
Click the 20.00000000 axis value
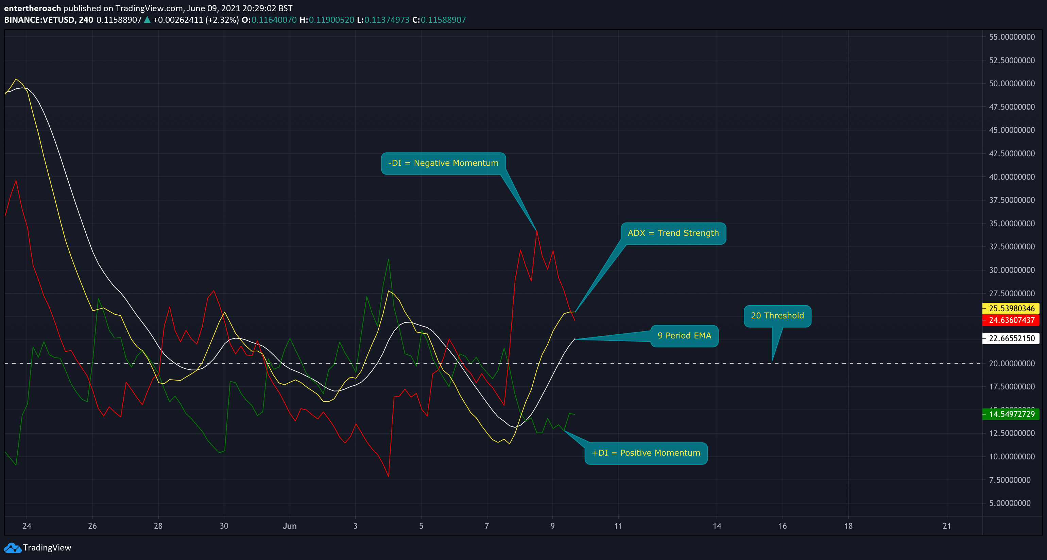[1012, 364]
